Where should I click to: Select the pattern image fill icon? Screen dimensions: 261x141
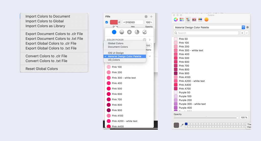pyautogui.click(x=145, y=32)
